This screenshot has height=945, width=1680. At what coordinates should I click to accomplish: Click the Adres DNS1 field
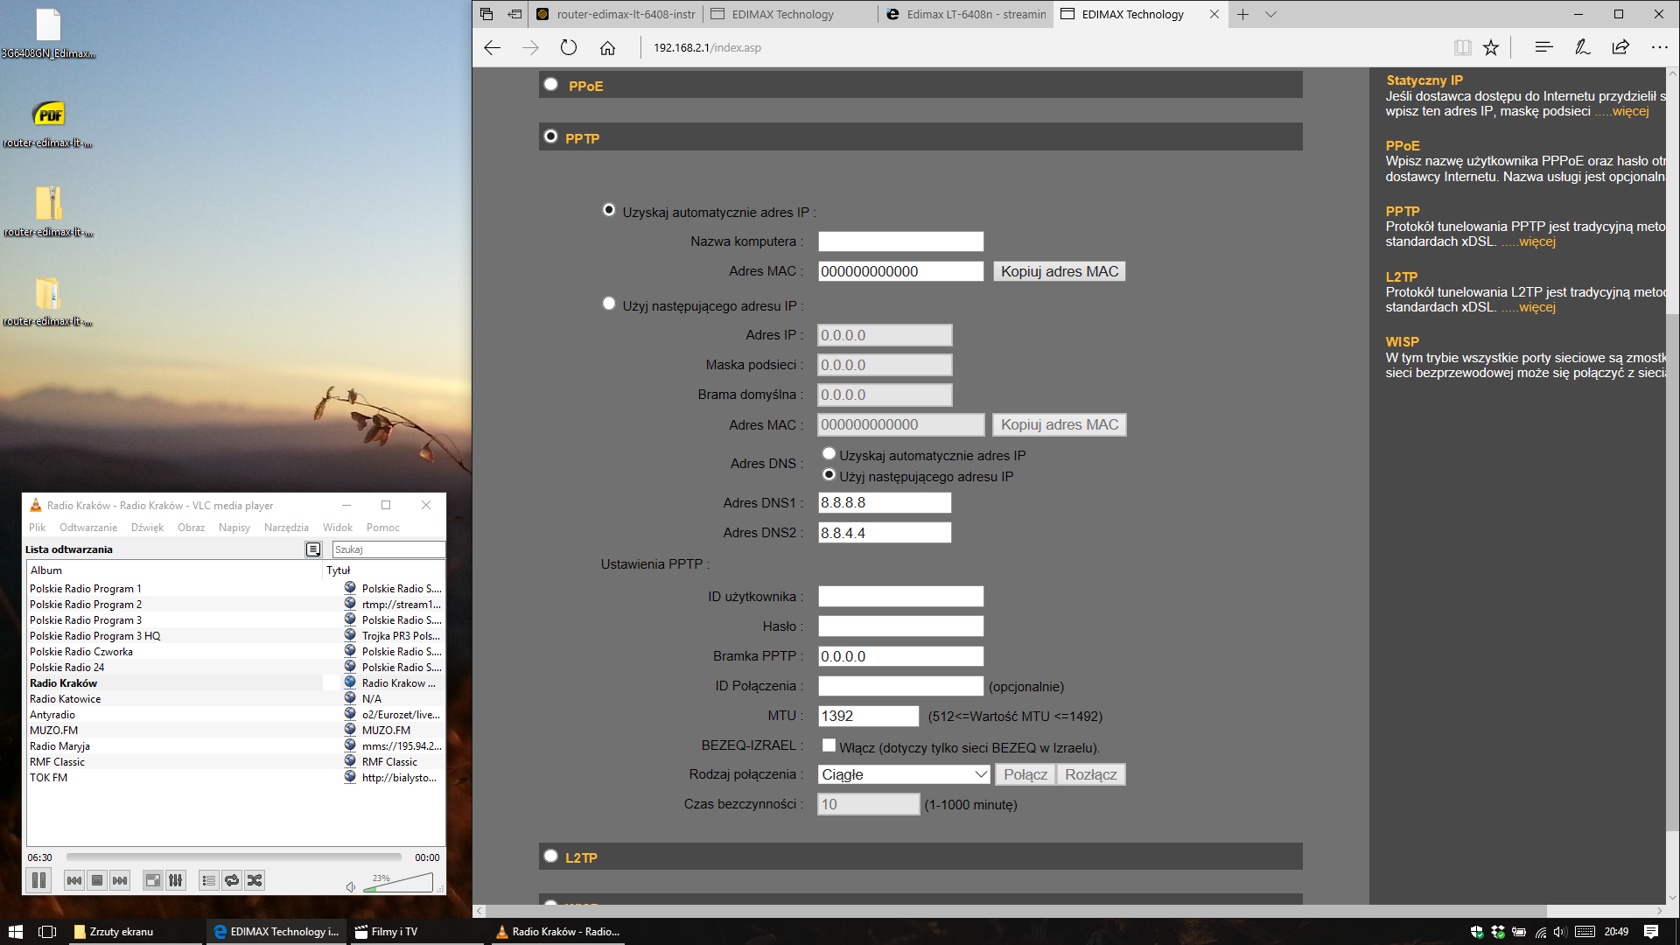[x=885, y=503]
